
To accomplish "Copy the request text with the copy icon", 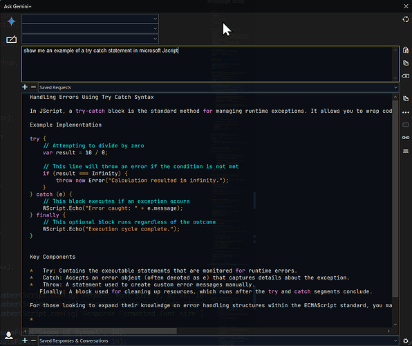I will pyautogui.click(x=405, y=63).
